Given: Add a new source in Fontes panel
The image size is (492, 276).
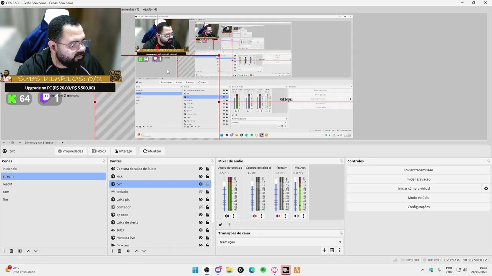Looking at the screenshot, I should (x=112, y=251).
